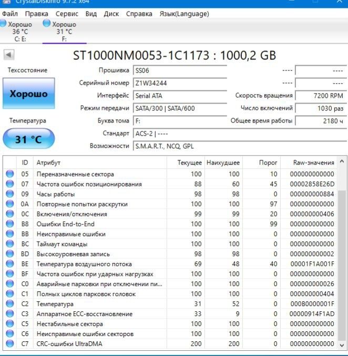Click status icon for attribute 09
Viewport: 348px width, 356px height.
point(10,194)
